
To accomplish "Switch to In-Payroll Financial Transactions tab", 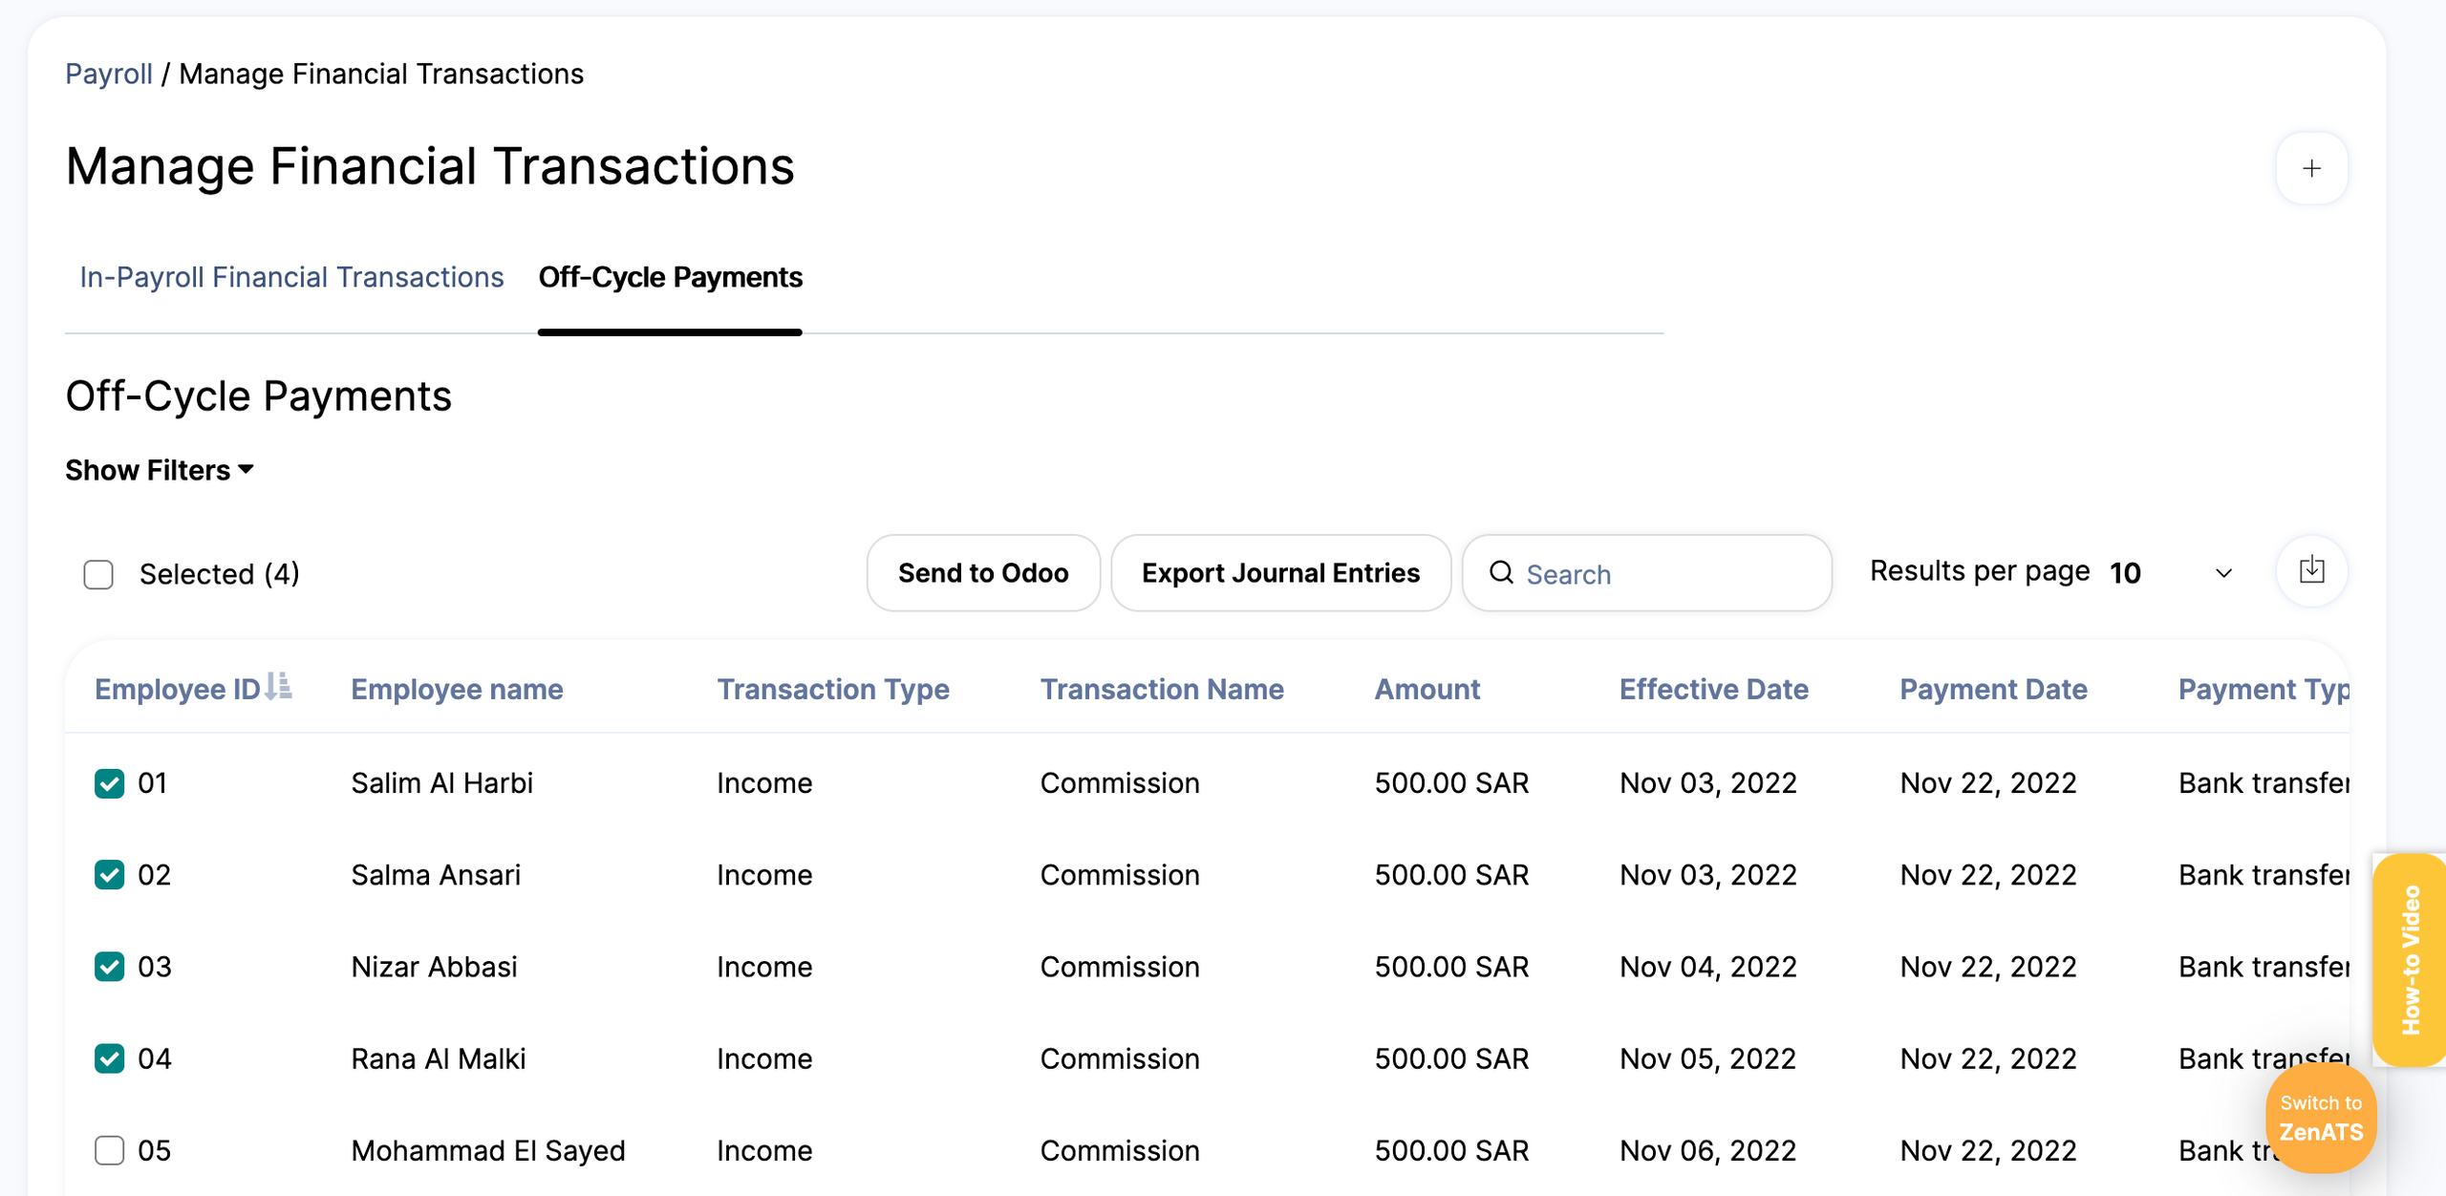I will pos(291,277).
